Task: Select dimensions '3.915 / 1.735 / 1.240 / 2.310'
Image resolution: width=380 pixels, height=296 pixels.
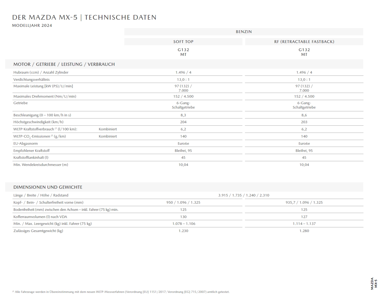Action: click(244, 195)
